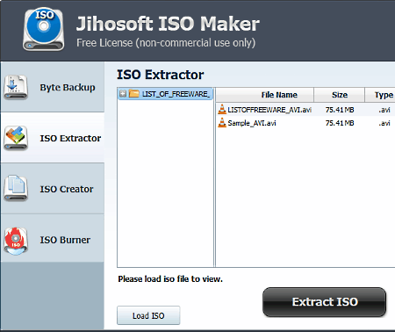Sort by the Size column header
This screenshot has width=395, height=332.
[340, 95]
